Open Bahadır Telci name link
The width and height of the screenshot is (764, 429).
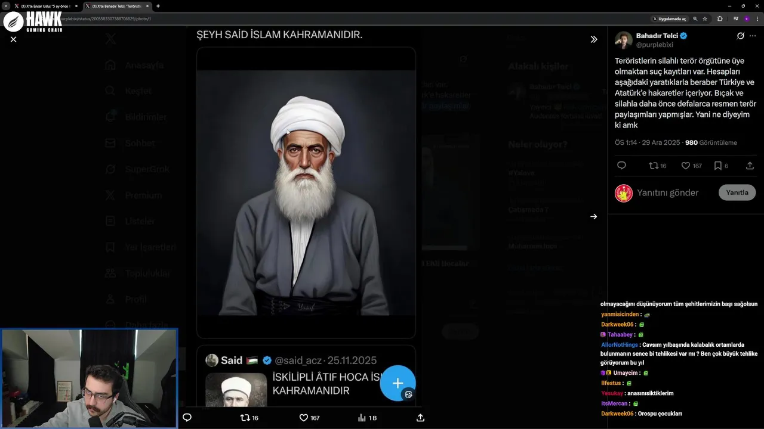(x=657, y=36)
